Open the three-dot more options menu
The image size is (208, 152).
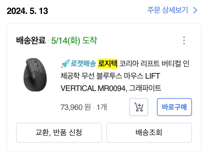(x=184, y=40)
